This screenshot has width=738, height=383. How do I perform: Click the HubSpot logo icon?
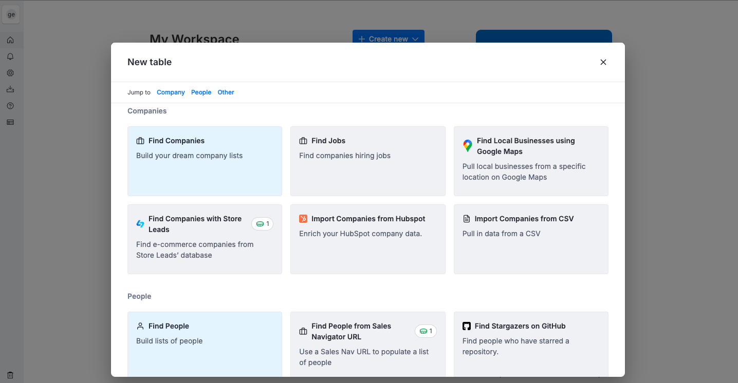click(303, 219)
